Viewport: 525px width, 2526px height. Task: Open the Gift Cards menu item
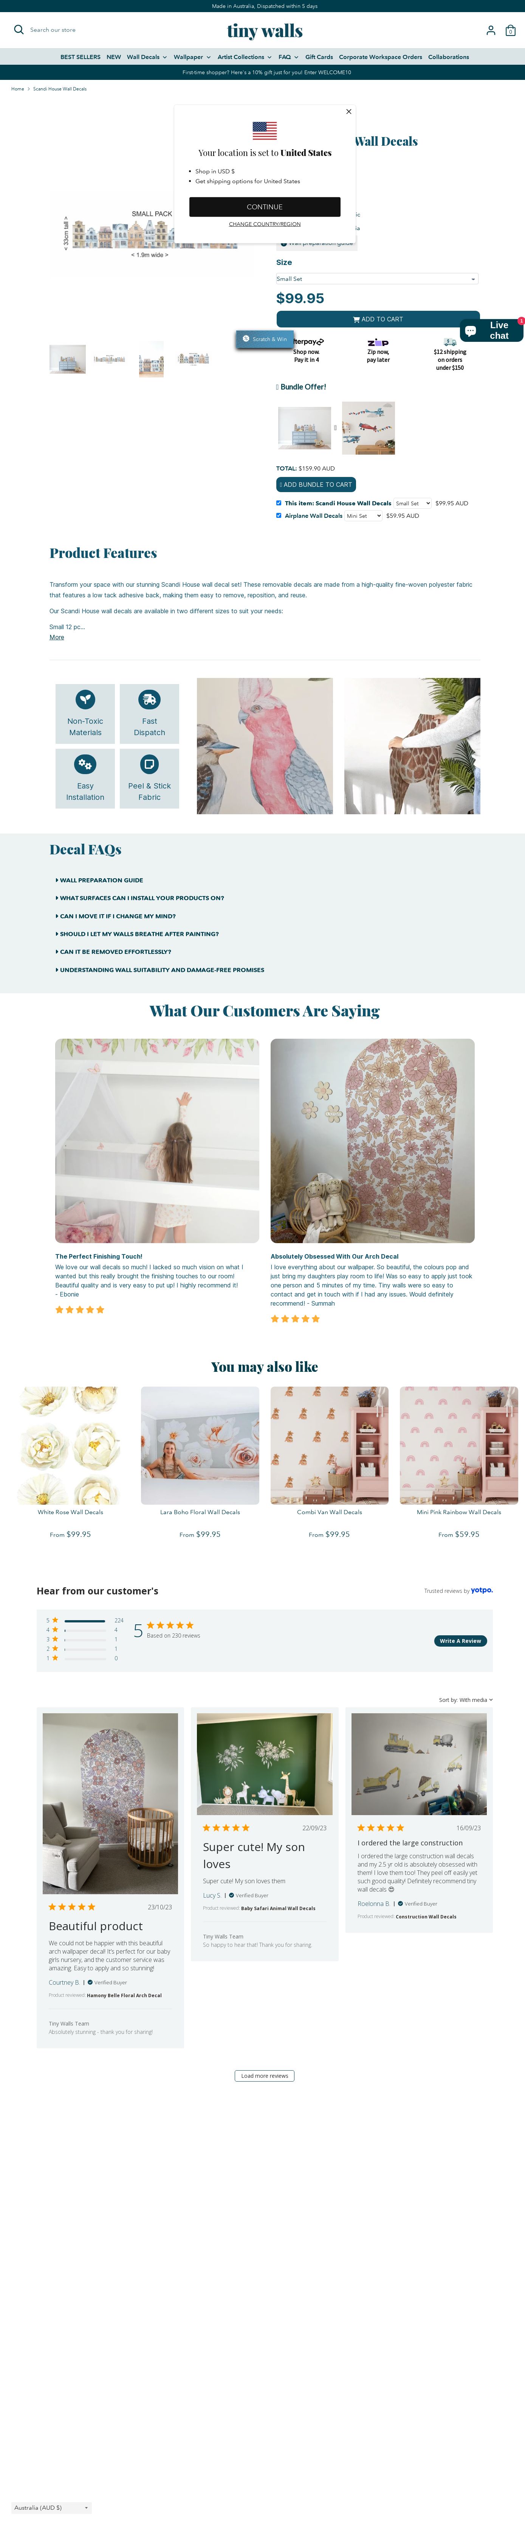point(319,57)
